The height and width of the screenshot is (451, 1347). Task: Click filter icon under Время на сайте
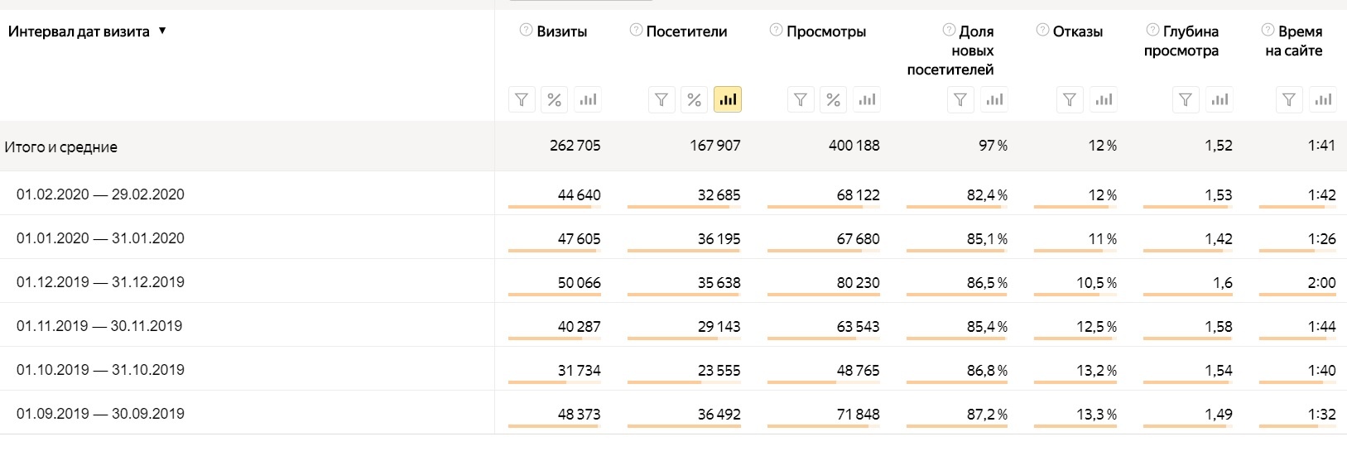1289,100
